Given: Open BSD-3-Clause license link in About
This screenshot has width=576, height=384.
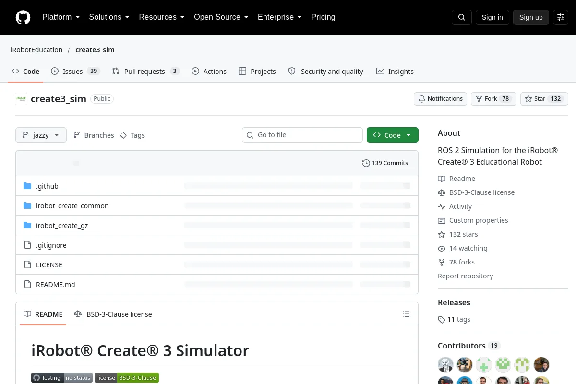Looking at the screenshot, I should [x=476, y=192].
